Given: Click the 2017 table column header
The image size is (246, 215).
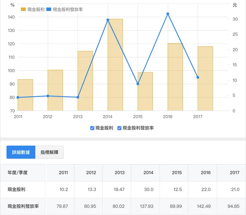Looking at the screenshot, I should (x=235, y=173).
